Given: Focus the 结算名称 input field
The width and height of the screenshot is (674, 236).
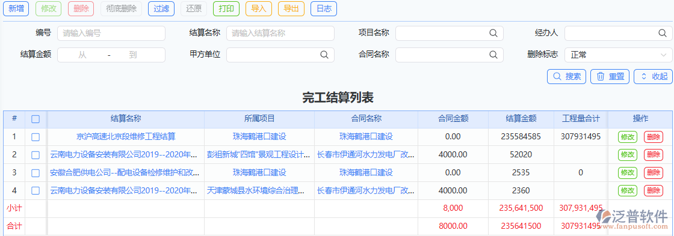Looking at the screenshot, I should pos(280,34).
